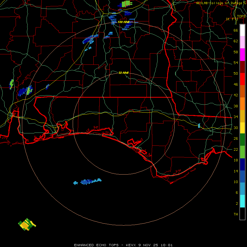Viewport: 247px width, 247px height.
Task: Click the 54 legend value
Action: click(236, 63)
